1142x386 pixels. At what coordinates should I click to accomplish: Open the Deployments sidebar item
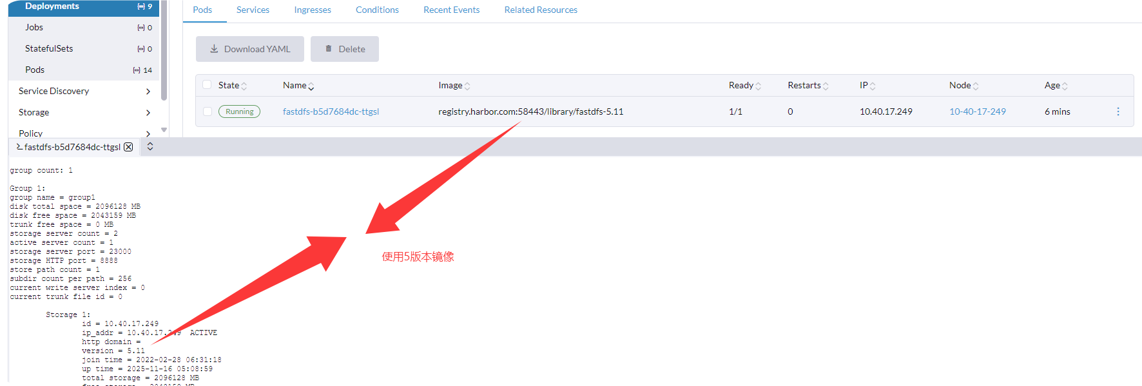click(x=83, y=6)
